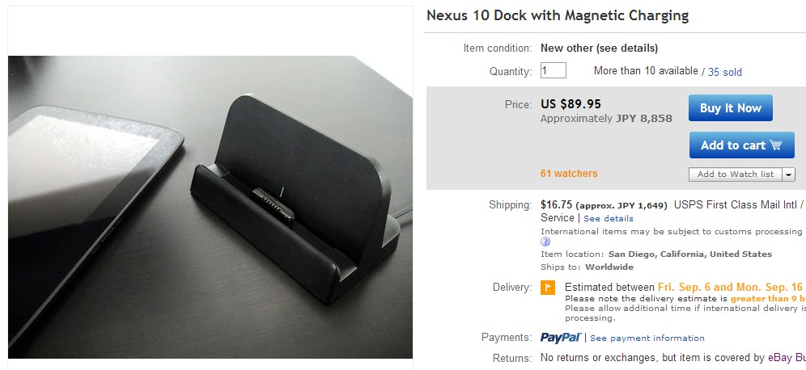Click the 61 watchers text

coord(569,174)
